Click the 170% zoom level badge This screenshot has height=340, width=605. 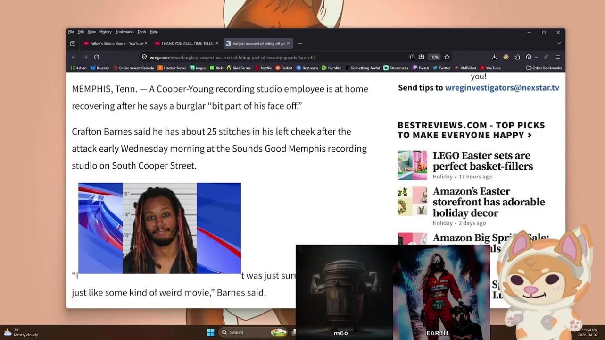pyautogui.click(x=434, y=57)
